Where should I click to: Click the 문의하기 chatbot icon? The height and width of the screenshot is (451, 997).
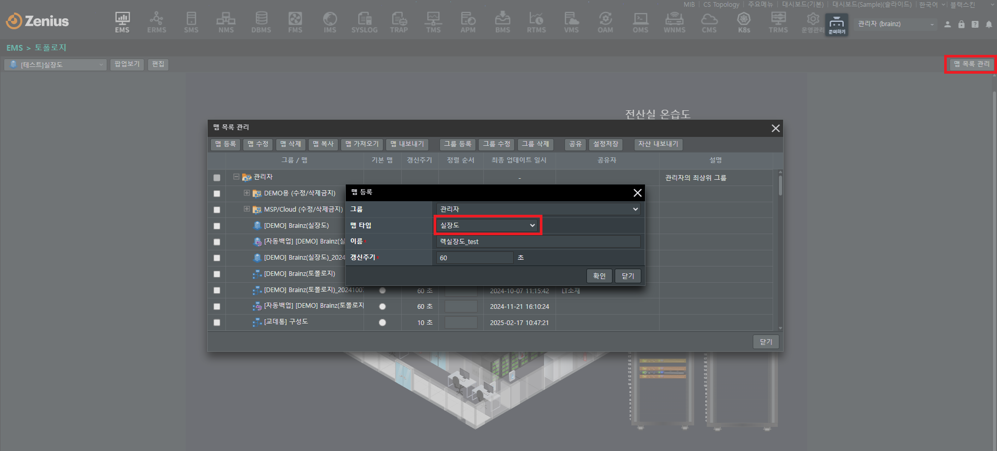click(837, 25)
